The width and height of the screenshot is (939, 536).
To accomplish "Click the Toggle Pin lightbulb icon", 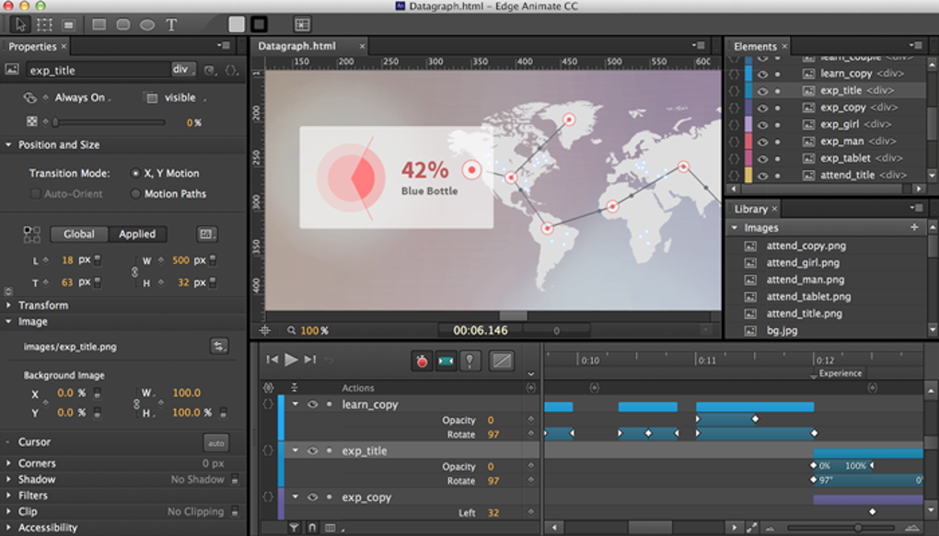I will (469, 361).
